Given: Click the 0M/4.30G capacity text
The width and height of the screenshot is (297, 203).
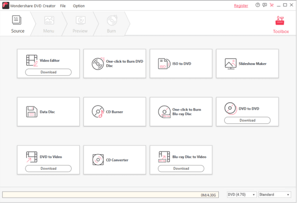Looking at the screenshot, I should point(208,195).
